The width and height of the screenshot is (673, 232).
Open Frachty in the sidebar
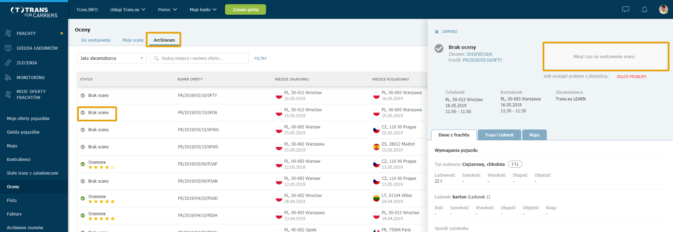pos(26,33)
